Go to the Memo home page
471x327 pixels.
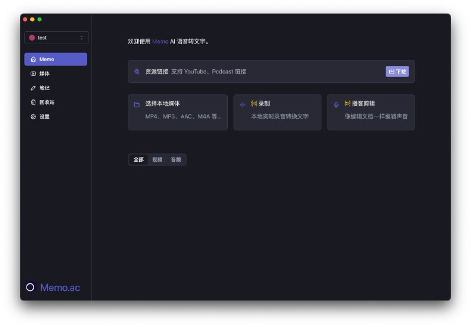click(56, 59)
